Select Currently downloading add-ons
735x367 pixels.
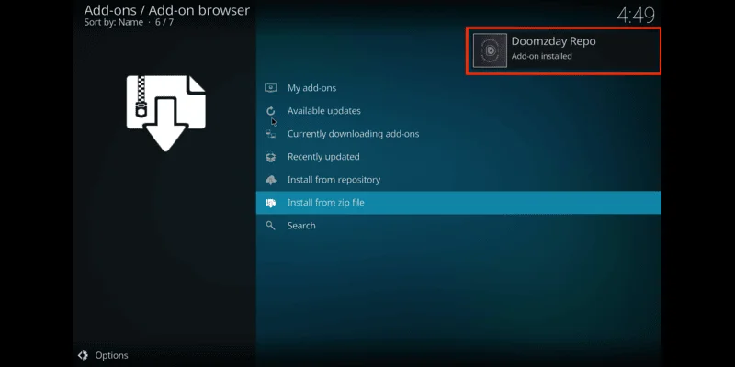[458, 134]
